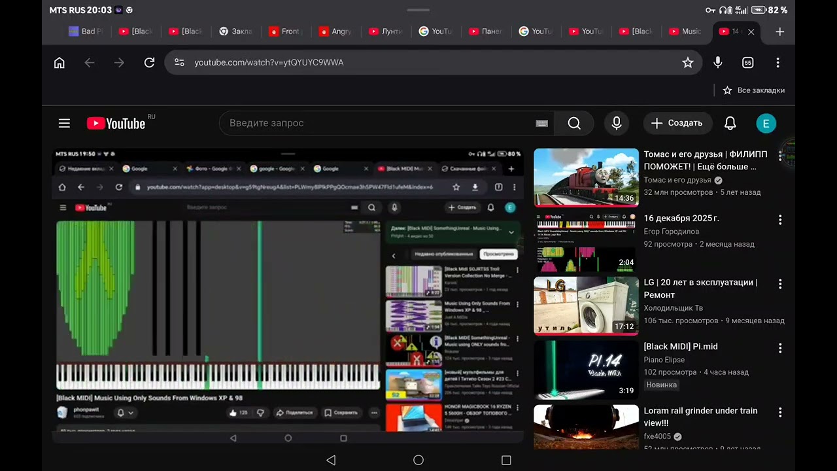Click the YouTube magnifier search button
This screenshot has height=471, width=837.
[574, 123]
